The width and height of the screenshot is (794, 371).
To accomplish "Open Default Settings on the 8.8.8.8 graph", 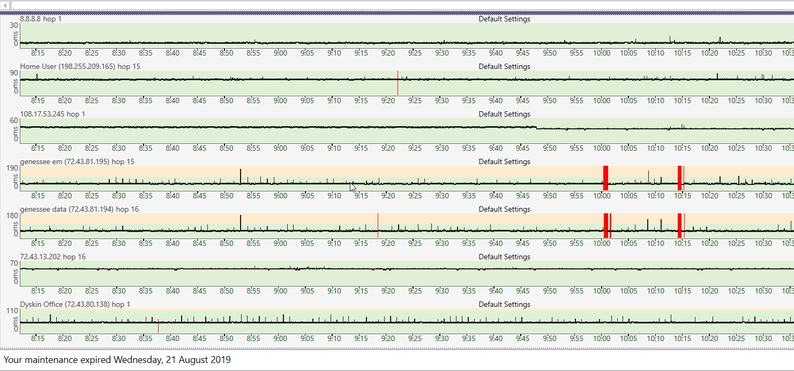I will tap(504, 19).
